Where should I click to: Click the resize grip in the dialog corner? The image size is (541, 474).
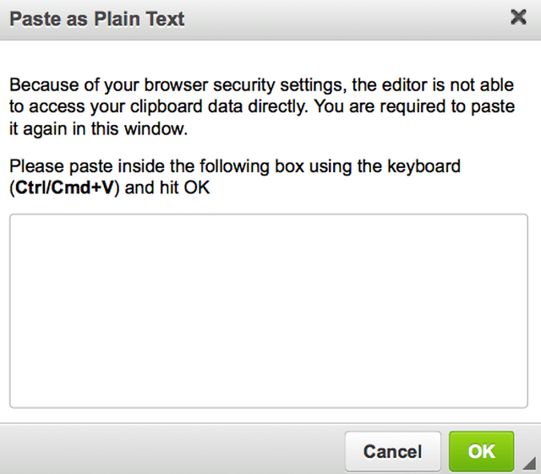pos(530,461)
